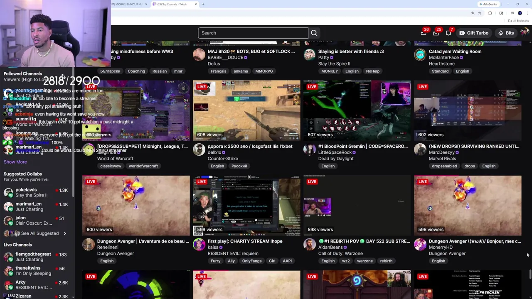Focus the Twitch Search field
Screen dimensions: 532x299
[253, 33]
